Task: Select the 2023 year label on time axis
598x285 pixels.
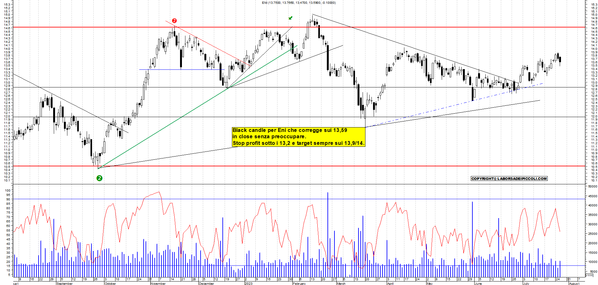Action: click(249, 283)
